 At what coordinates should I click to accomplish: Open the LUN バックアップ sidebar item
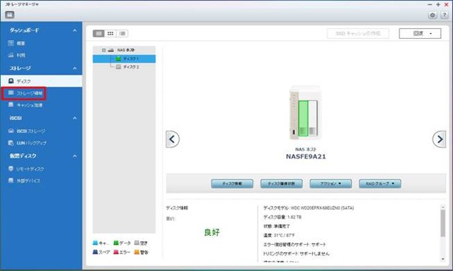click(x=41, y=143)
